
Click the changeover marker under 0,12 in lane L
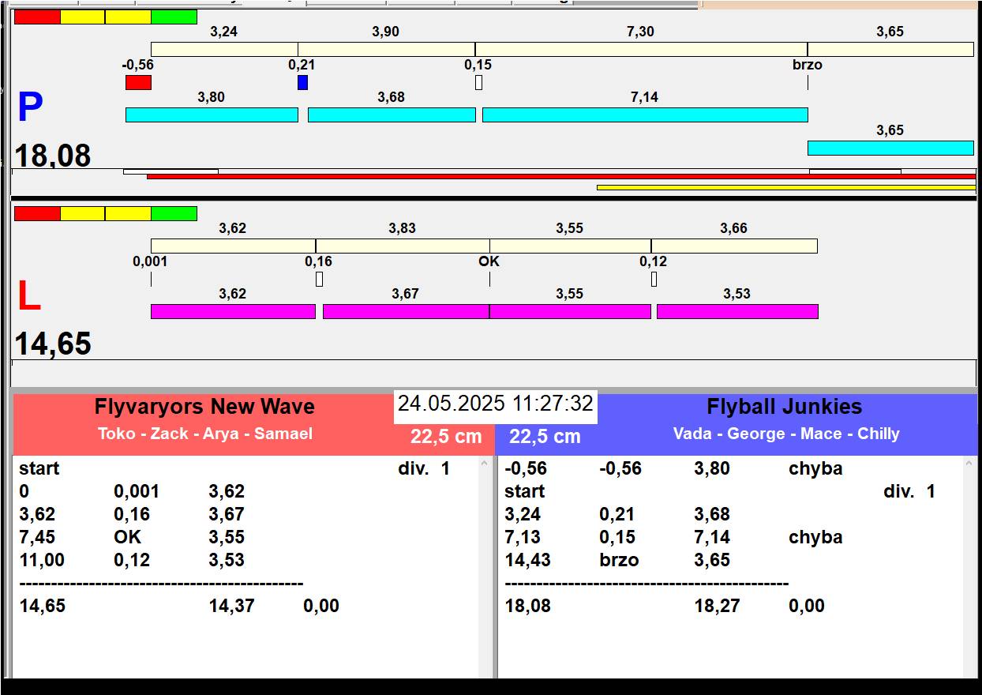654,279
